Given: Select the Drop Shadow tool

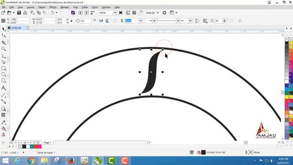Looking at the screenshot, I should [3, 109].
